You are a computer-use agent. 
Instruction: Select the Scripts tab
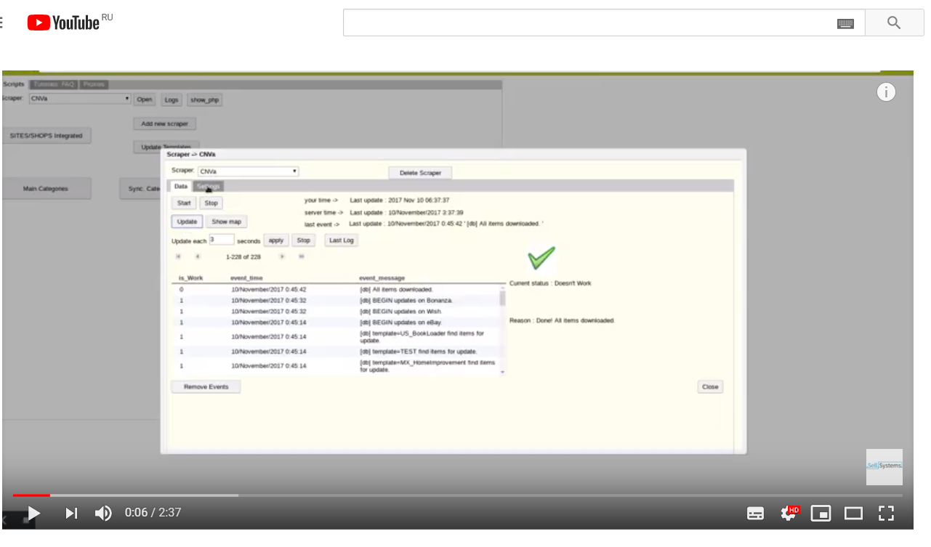click(14, 84)
